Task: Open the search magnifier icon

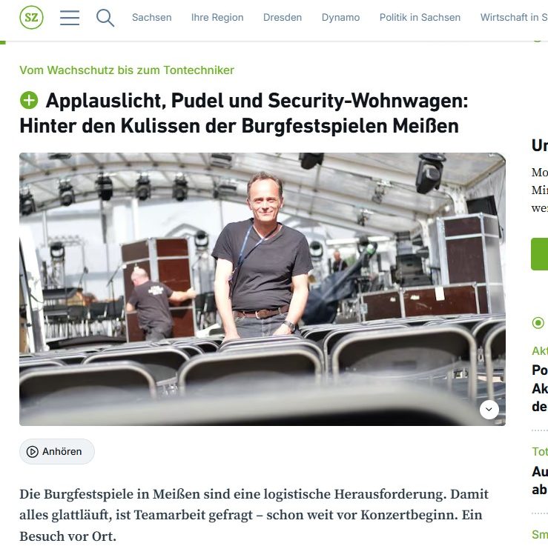Action: pos(105,18)
